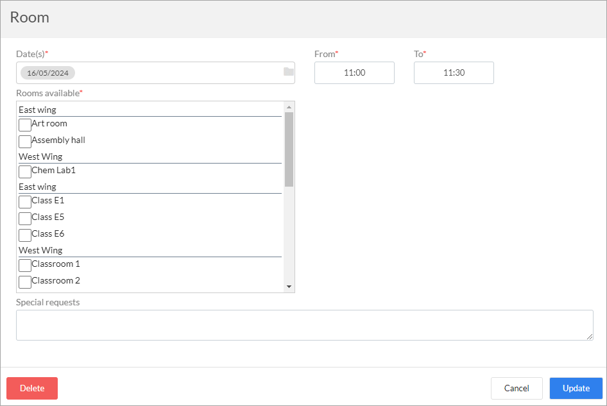607x406 pixels.
Task: Click the blue Update button
Action: point(576,388)
